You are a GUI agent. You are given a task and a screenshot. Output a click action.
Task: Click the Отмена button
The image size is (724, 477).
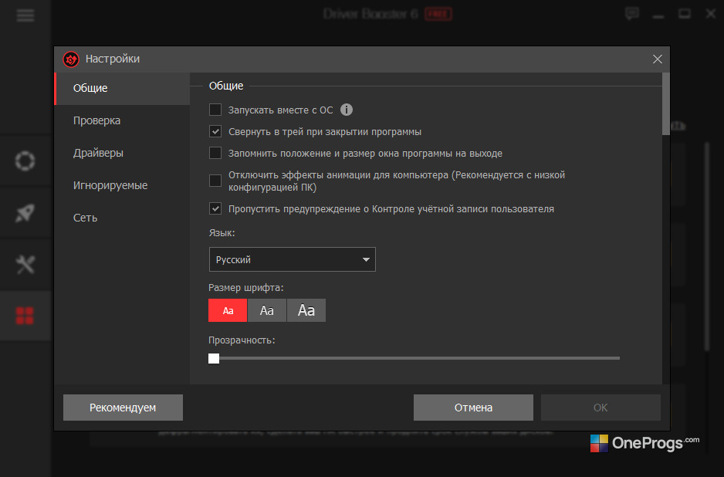(473, 408)
